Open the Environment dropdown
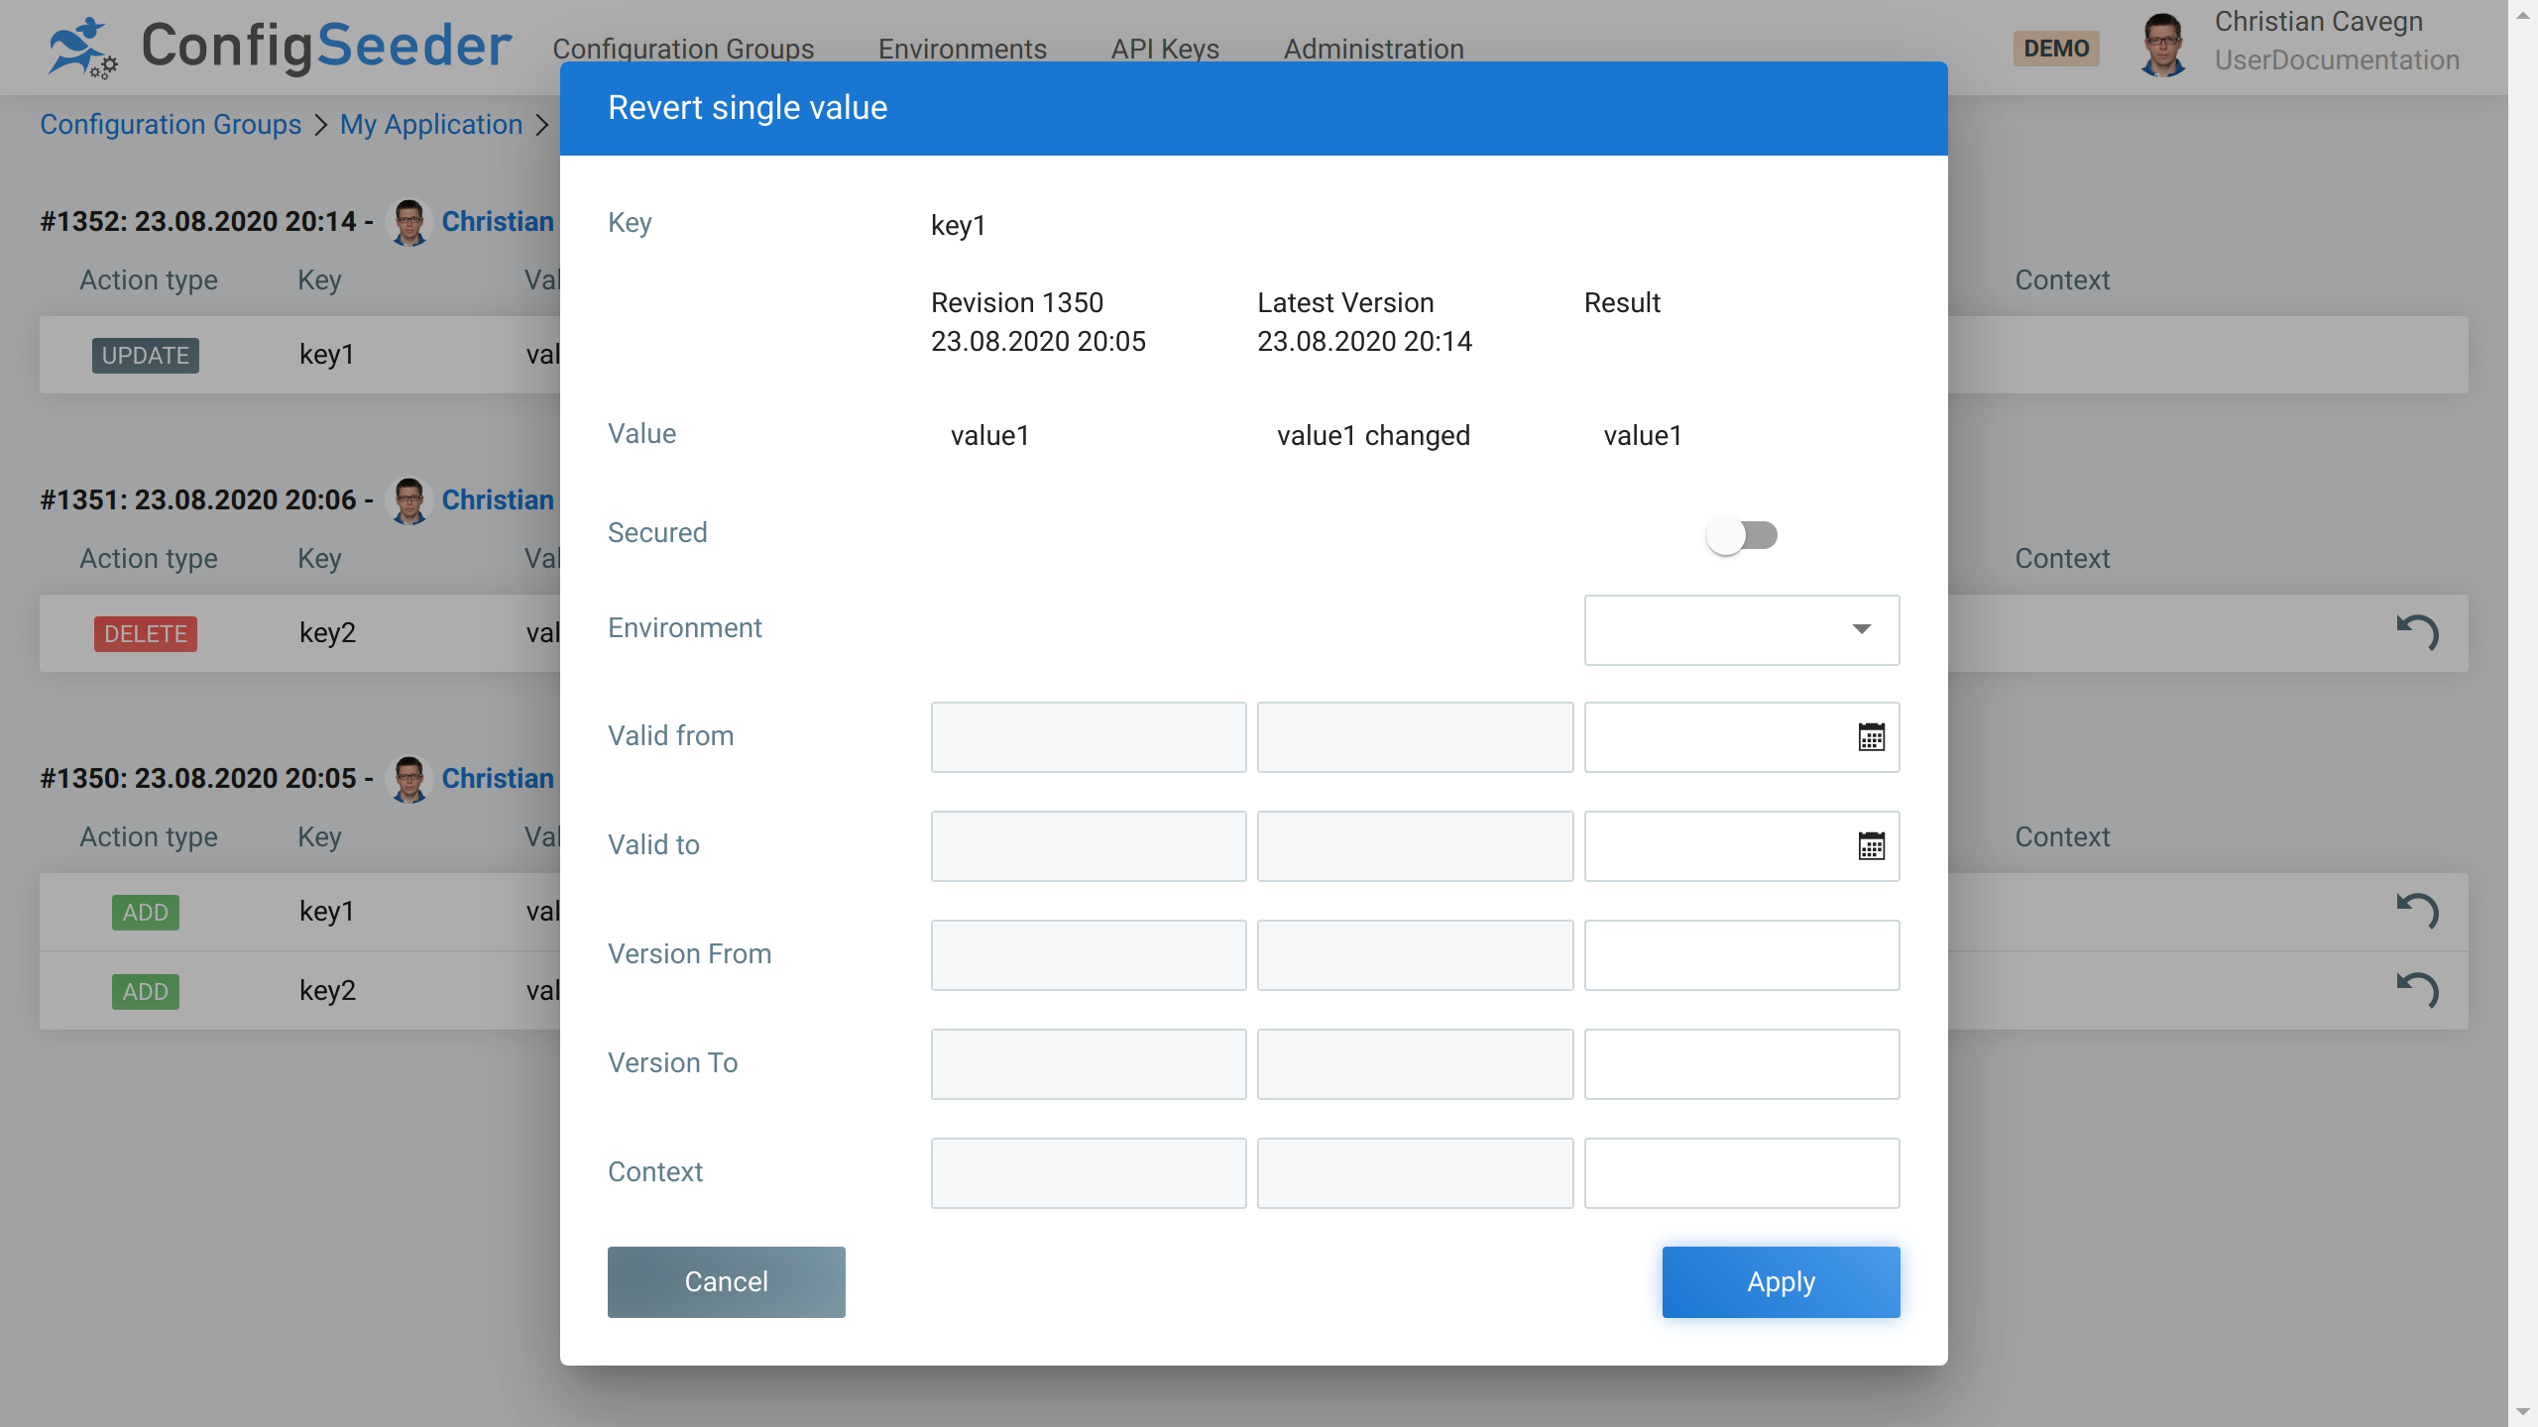The height and width of the screenshot is (1427, 2538). (x=1741, y=629)
